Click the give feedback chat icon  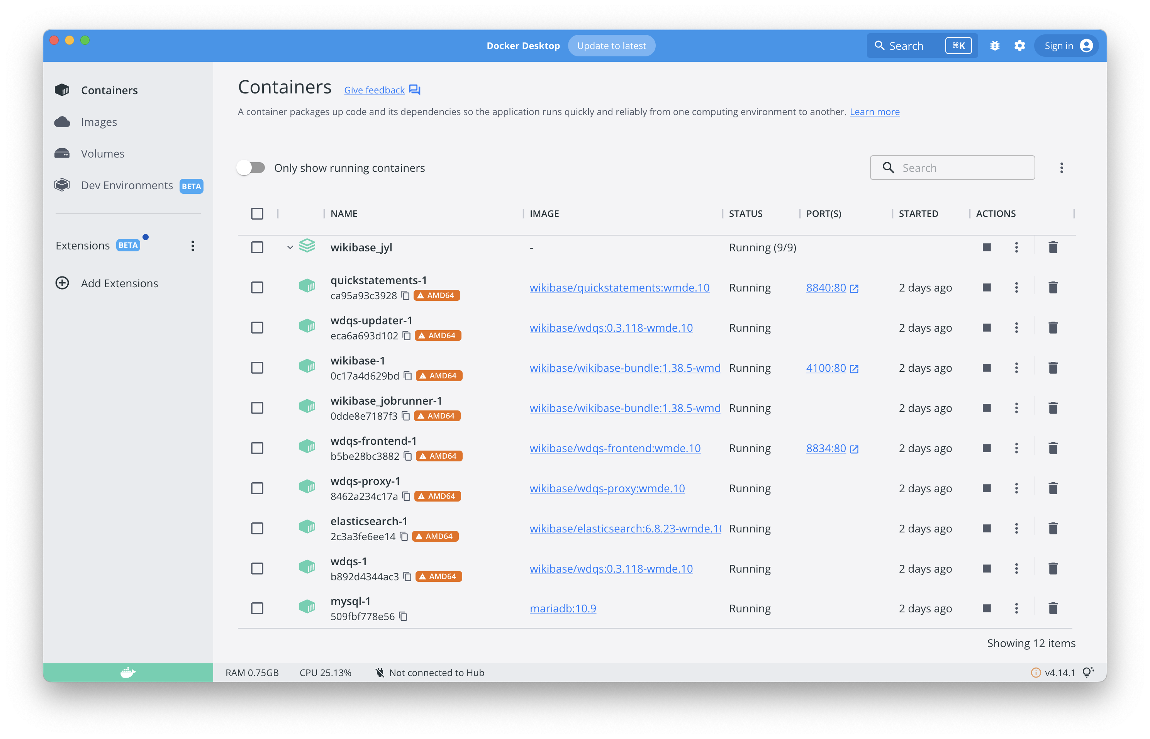(415, 90)
